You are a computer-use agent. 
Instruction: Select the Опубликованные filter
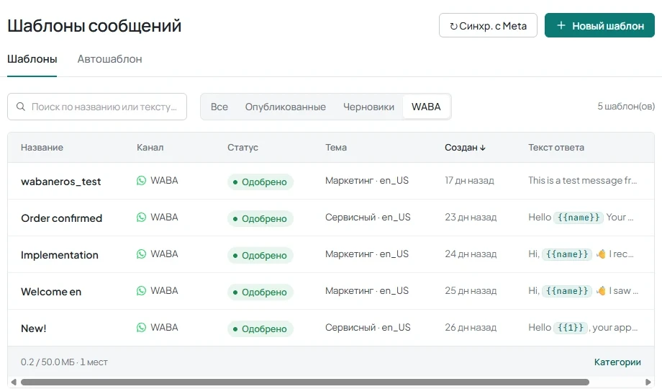pos(286,107)
